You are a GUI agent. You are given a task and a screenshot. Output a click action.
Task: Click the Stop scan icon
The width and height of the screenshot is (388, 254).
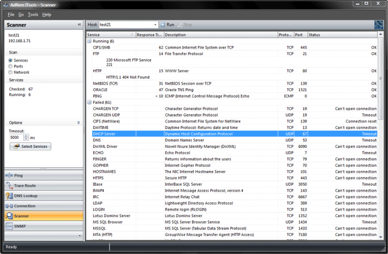179,25
